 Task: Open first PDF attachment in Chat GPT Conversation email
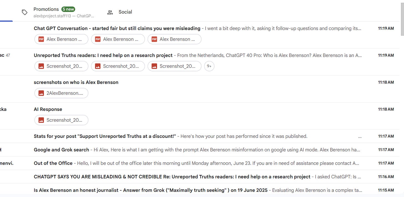tap(61, 39)
